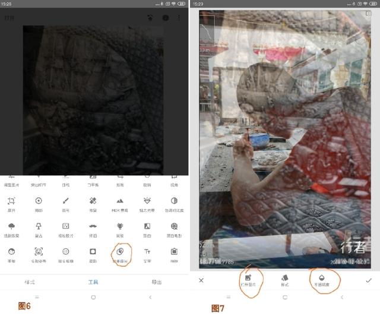The width and height of the screenshot is (380, 316).
Task: Confirm double exposure with the checkmark
Action: 369,280
